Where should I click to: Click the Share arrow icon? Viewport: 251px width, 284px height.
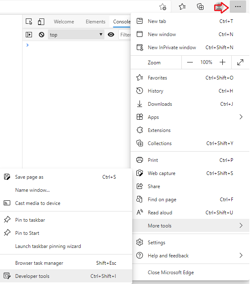140,186
